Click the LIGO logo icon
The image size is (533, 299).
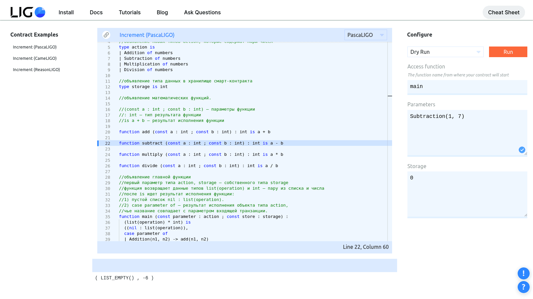pyautogui.click(x=28, y=12)
